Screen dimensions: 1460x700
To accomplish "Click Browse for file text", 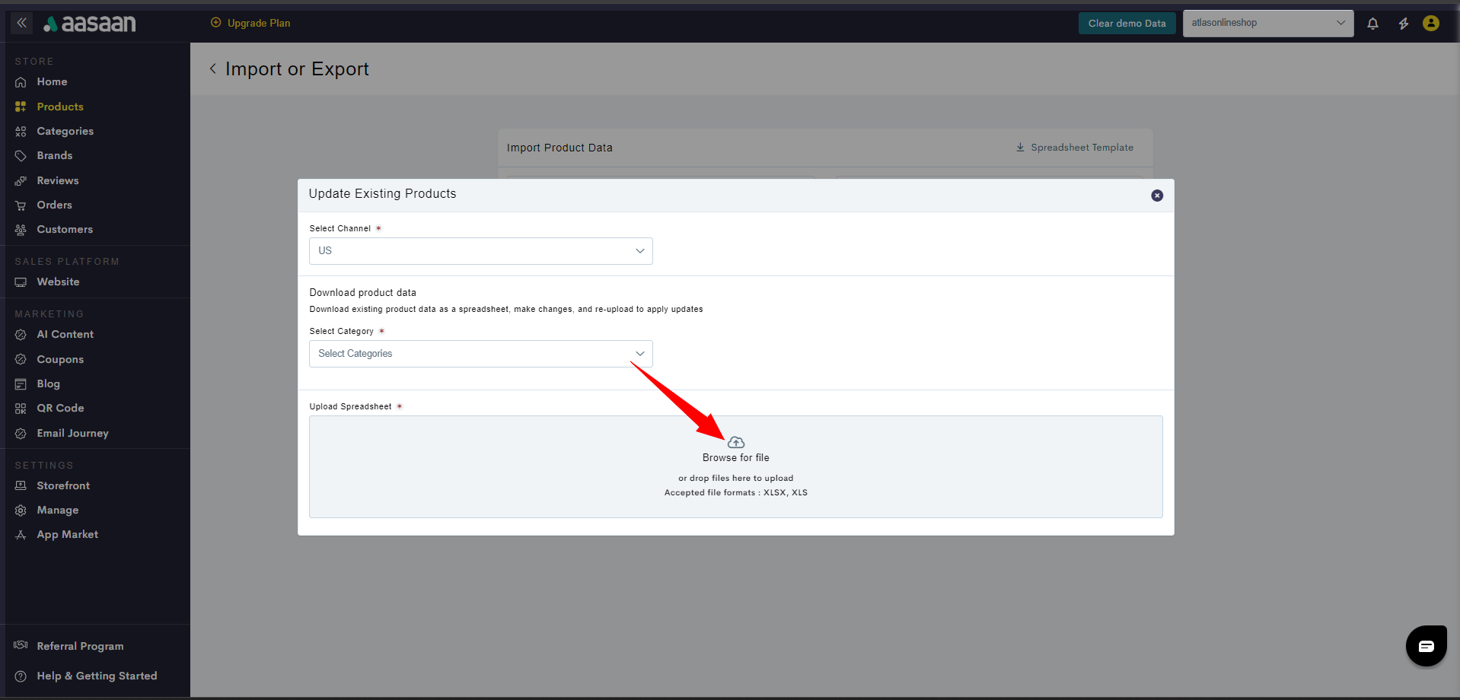I will pyautogui.click(x=735, y=458).
